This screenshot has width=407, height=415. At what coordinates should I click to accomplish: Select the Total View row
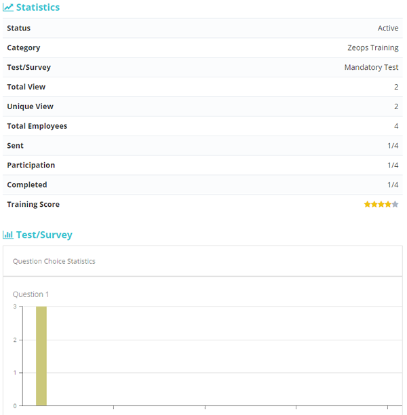click(203, 87)
